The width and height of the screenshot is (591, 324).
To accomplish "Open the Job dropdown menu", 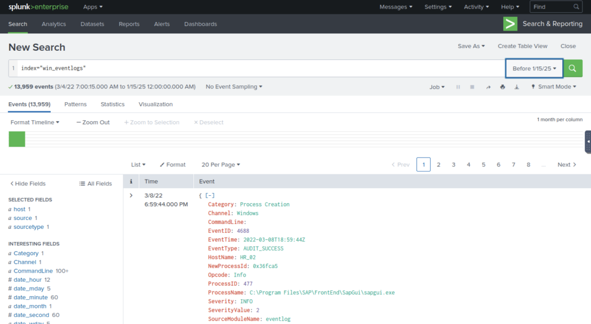I will [437, 87].
